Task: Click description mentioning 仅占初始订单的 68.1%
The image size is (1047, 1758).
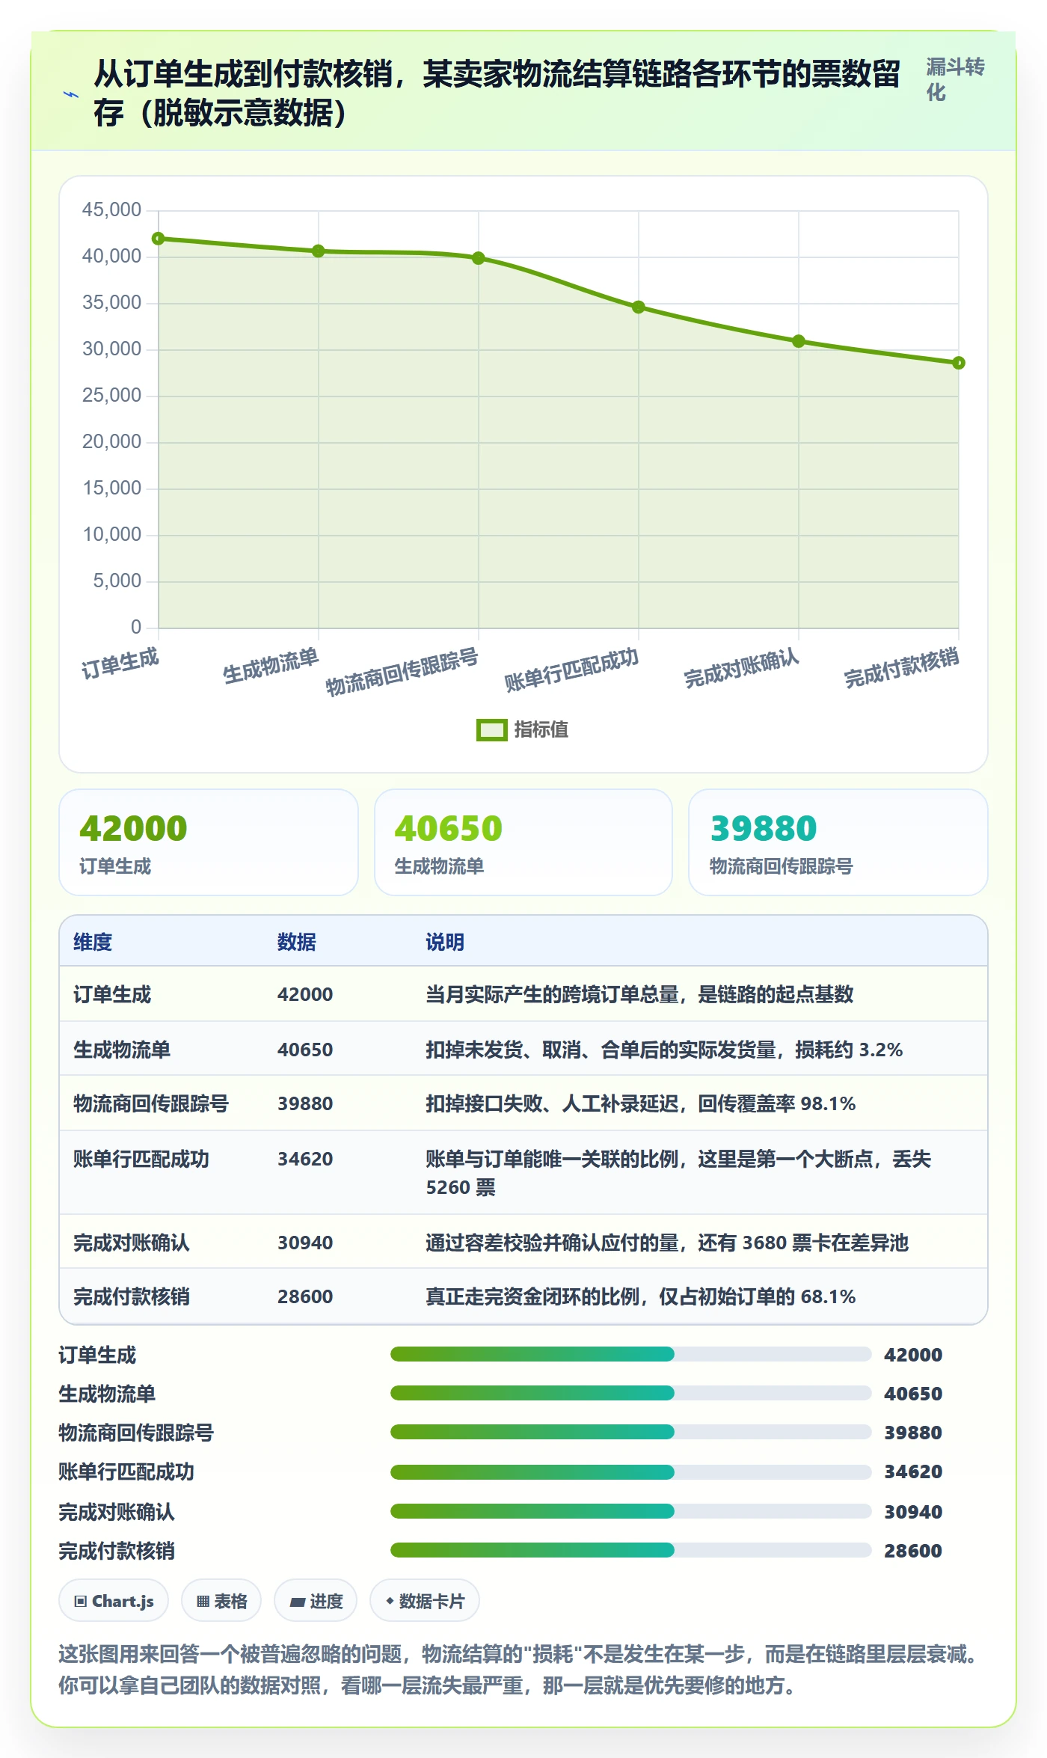Action: point(640,1296)
